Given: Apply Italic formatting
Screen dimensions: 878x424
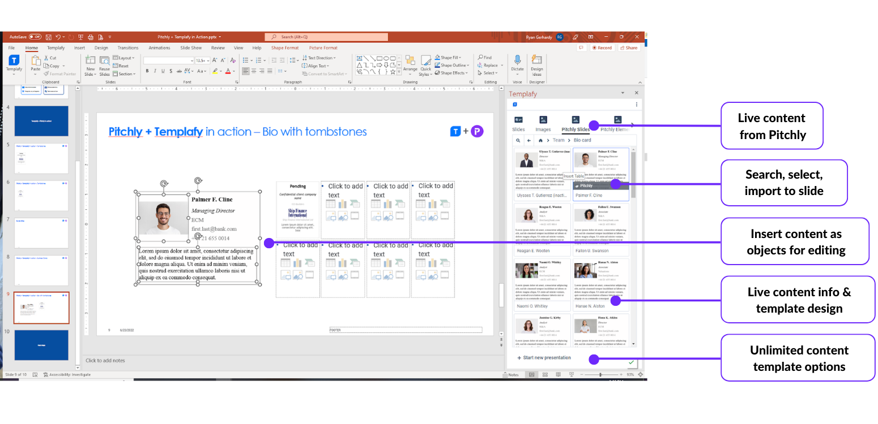Looking at the screenshot, I should click(155, 71).
